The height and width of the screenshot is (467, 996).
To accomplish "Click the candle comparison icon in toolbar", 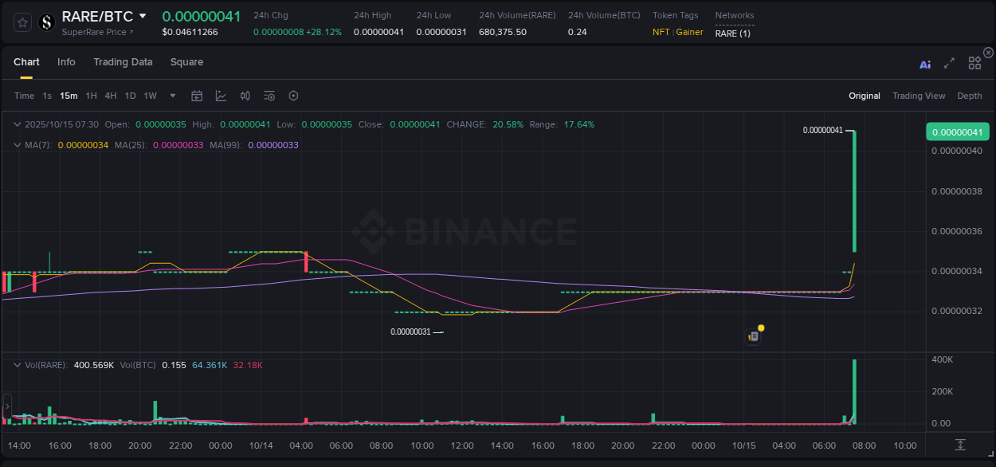I will (245, 96).
